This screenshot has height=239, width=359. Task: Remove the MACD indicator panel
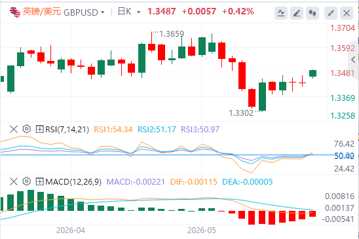[x=14, y=182]
